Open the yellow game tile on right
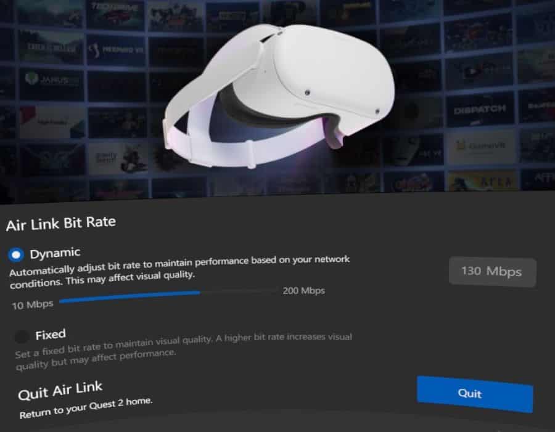 pyautogui.click(x=483, y=181)
